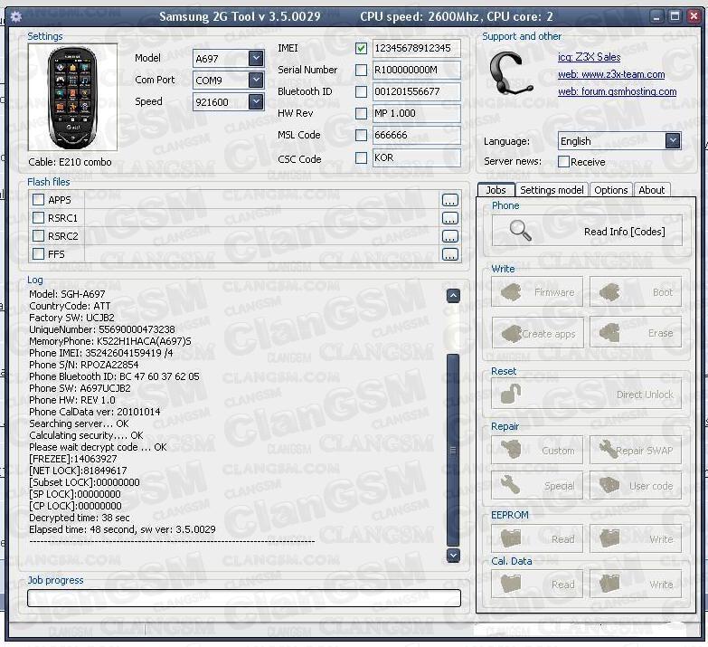708x647 pixels.
Task: Open icq: Z3X Sales link
Action: point(589,57)
